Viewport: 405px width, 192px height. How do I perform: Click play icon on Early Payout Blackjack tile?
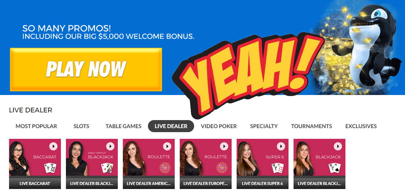click(x=110, y=146)
